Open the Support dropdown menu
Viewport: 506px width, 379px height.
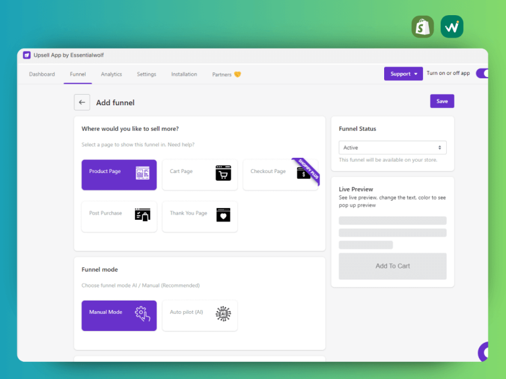pyautogui.click(x=403, y=74)
